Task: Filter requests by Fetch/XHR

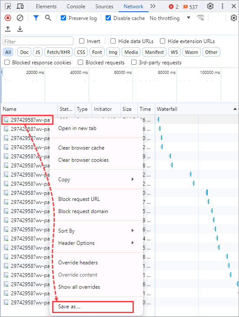Action: coord(59,52)
